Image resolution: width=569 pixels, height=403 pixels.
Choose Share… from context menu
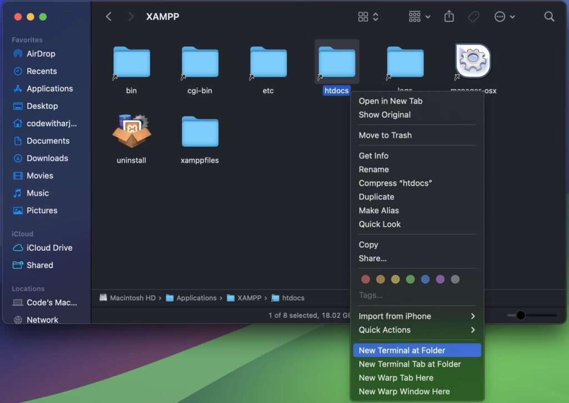pyautogui.click(x=417, y=258)
